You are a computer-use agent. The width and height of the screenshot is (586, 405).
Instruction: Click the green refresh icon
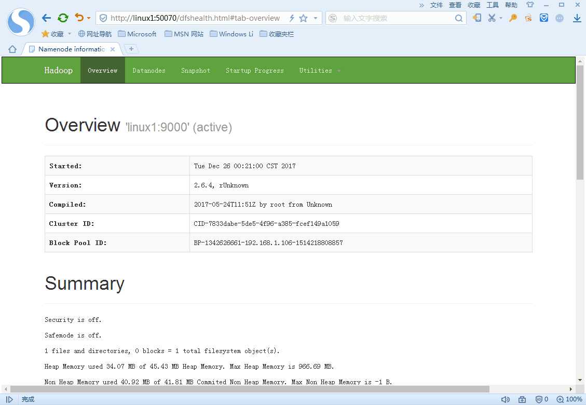point(63,18)
